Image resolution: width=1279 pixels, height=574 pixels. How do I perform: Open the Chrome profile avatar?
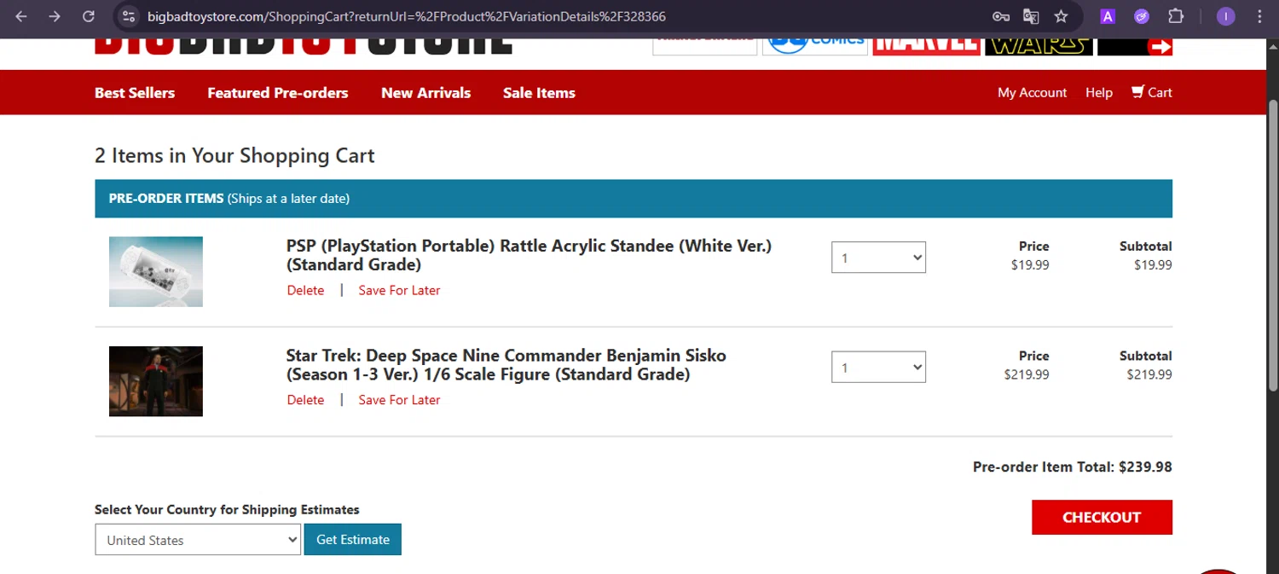coord(1226,16)
